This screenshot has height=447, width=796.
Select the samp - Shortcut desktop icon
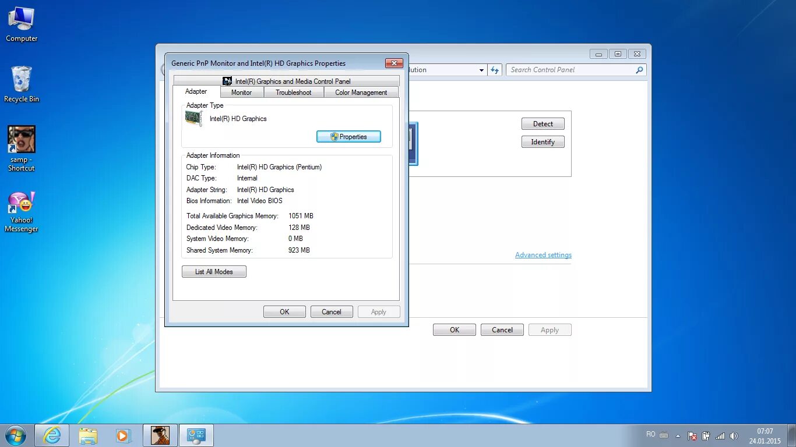22,148
